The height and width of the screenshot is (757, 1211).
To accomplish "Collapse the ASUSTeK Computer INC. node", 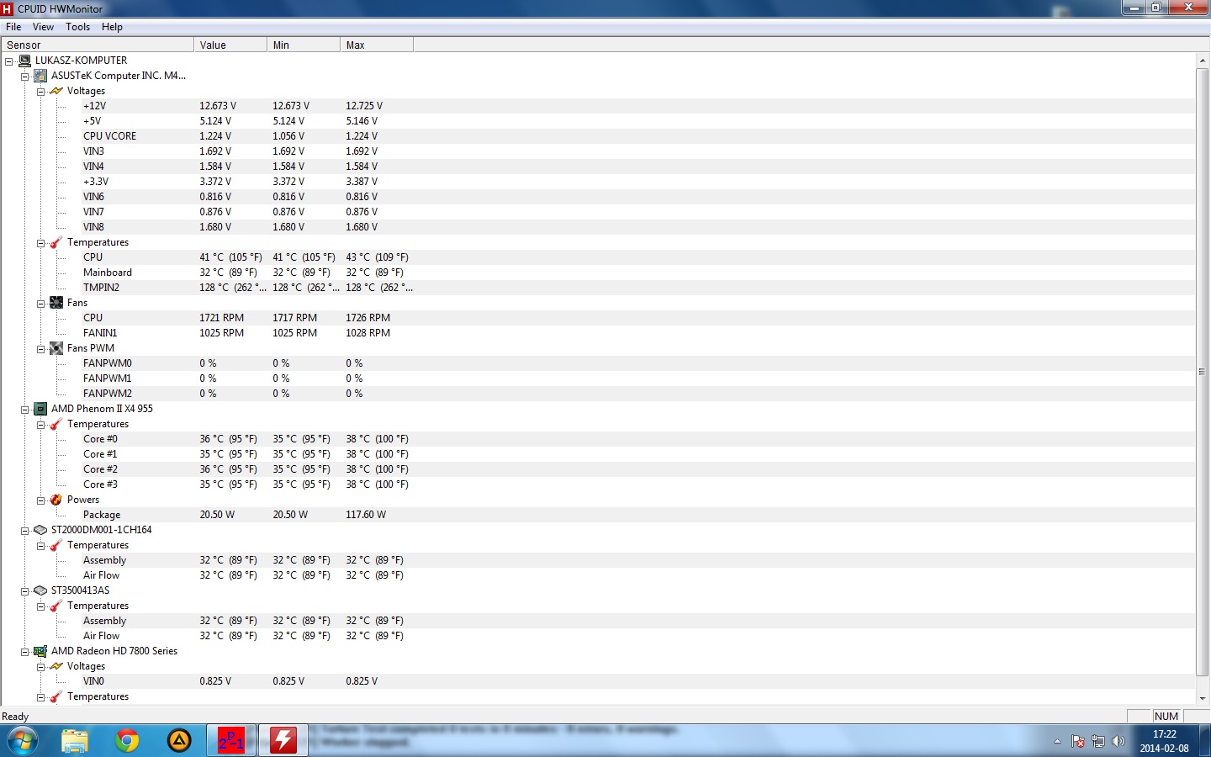I will (x=25, y=77).
